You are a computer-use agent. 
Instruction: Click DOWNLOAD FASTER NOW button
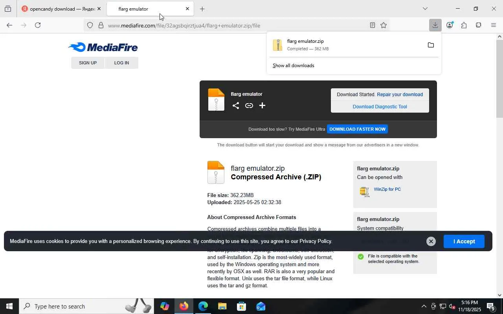point(357,129)
